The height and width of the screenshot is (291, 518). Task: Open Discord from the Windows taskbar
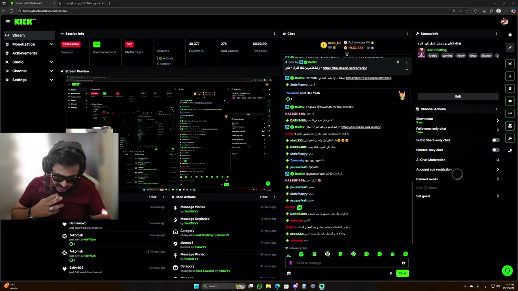295,286
